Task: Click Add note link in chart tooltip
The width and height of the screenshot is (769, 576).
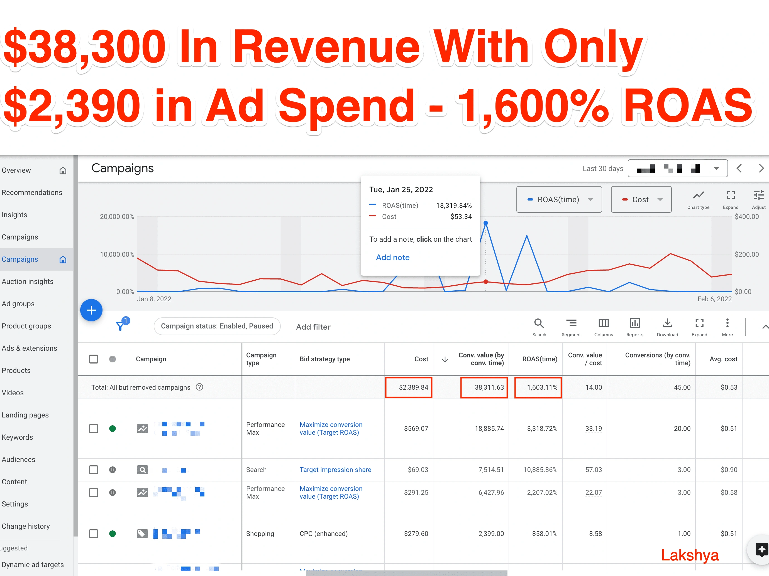Action: [392, 257]
